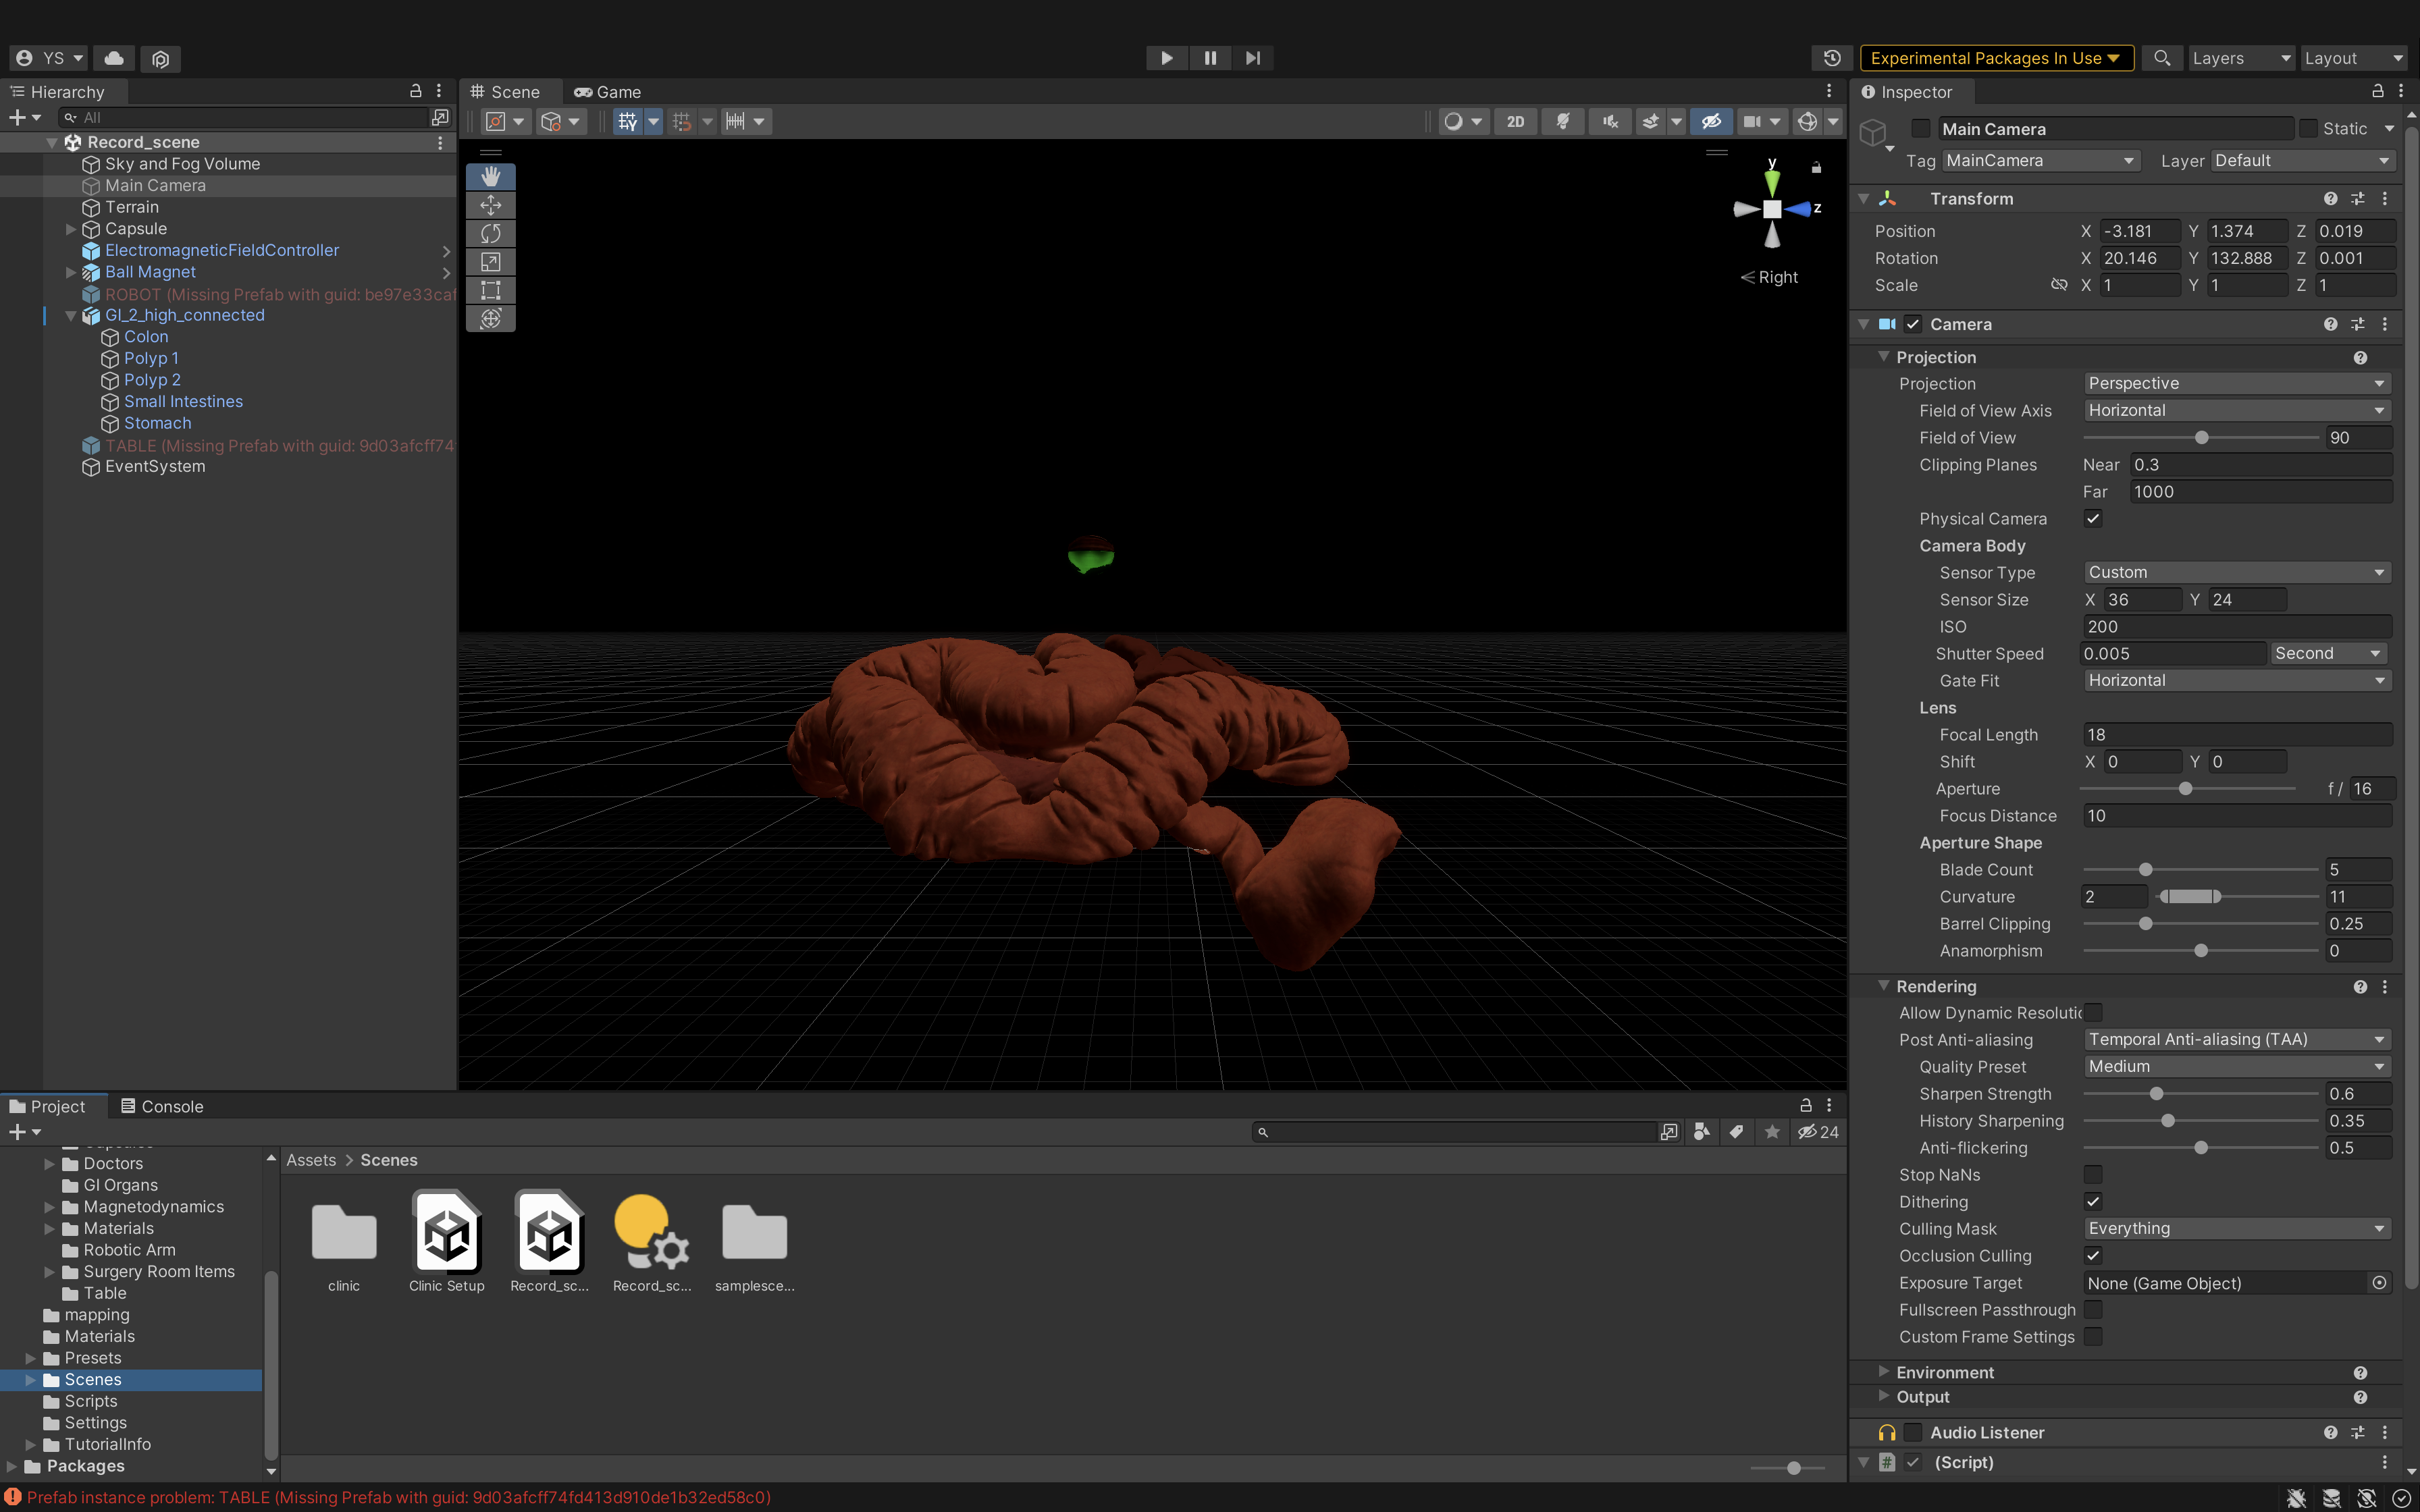Image resolution: width=2420 pixels, height=1512 pixels.
Task: Disable the Physical Camera checkbox
Action: [x=2093, y=518]
